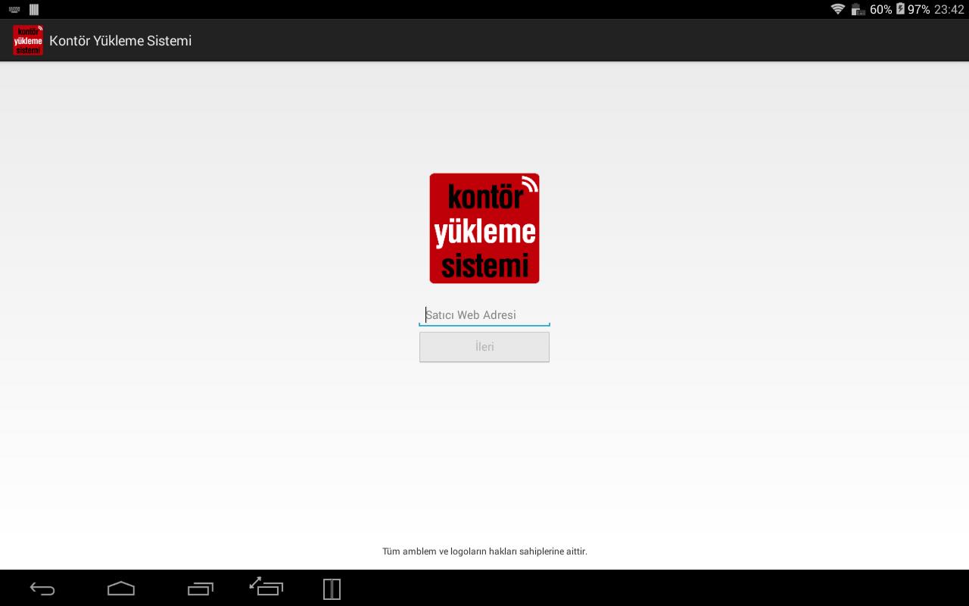Open the recent apps overview button

click(x=201, y=589)
